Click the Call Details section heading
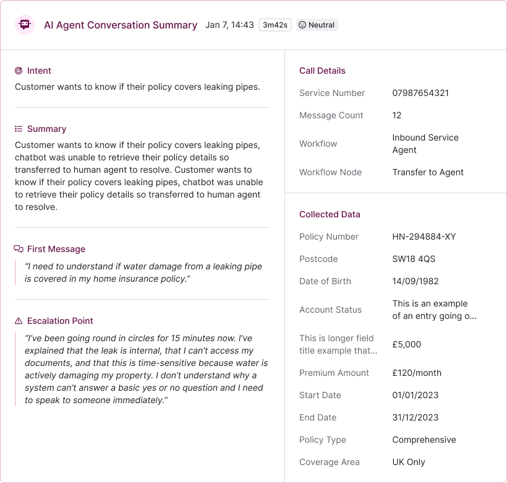This screenshot has height=483, width=507. point(322,71)
